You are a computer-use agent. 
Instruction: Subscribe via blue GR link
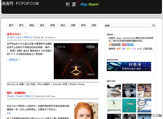(124, 49)
